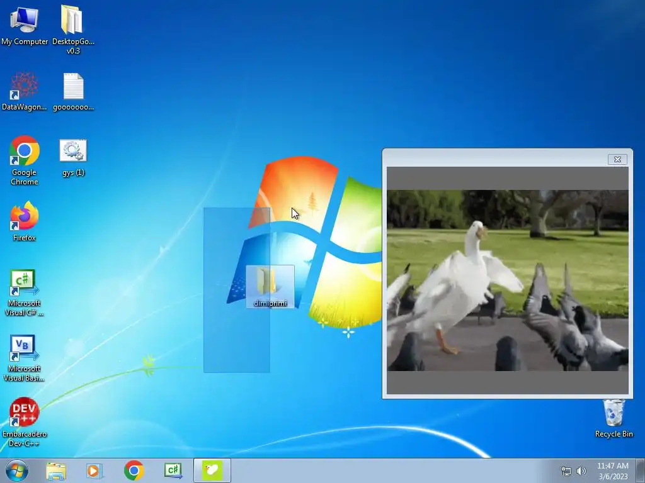The height and width of the screenshot is (483, 645).
Task: Open the network tray icon
Action: point(566,471)
